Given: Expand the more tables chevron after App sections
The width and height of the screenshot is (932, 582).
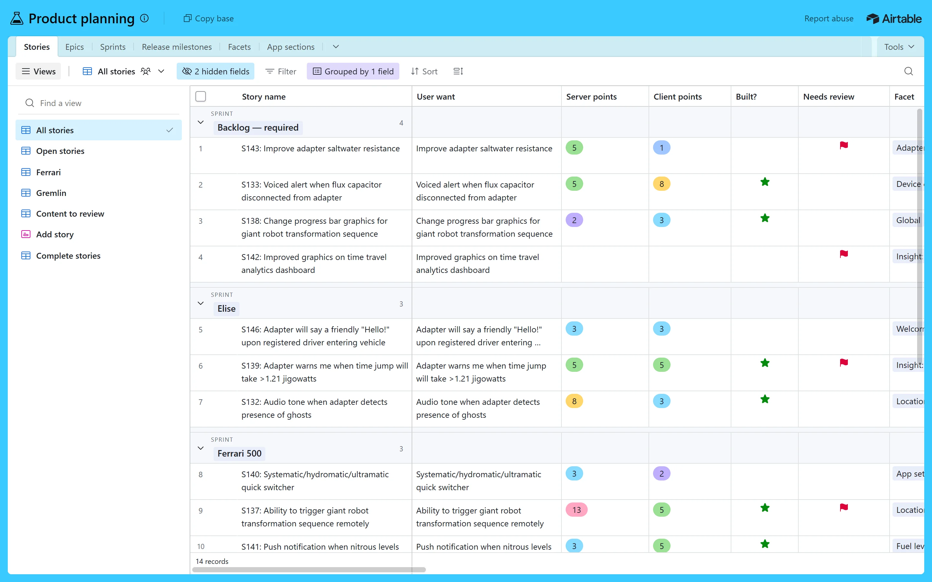Looking at the screenshot, I should 336,47.
